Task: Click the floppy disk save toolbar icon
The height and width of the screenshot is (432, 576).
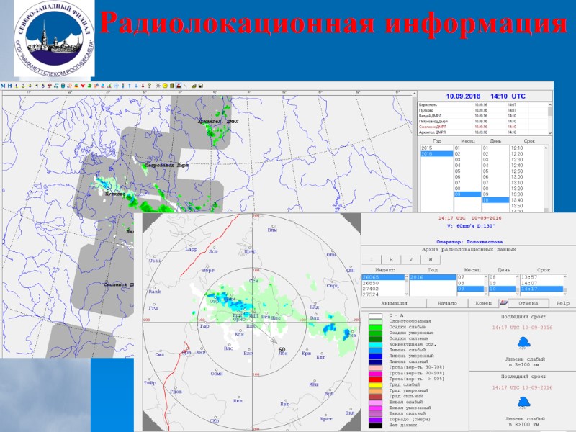Action: [x=201, y=86]
